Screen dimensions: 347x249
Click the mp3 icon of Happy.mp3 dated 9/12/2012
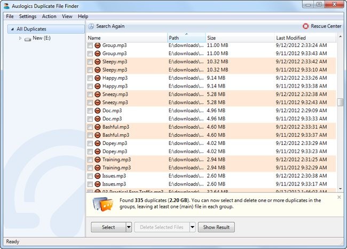(x=97, y=78)
